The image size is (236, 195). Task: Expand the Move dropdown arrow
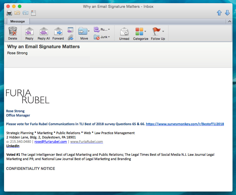[x=89, y=31]
